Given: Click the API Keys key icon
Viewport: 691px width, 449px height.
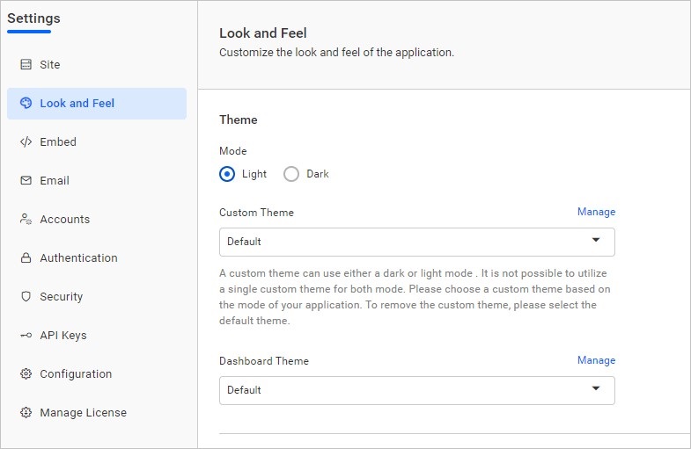Looking at the screenshot, I should (26, 336).
